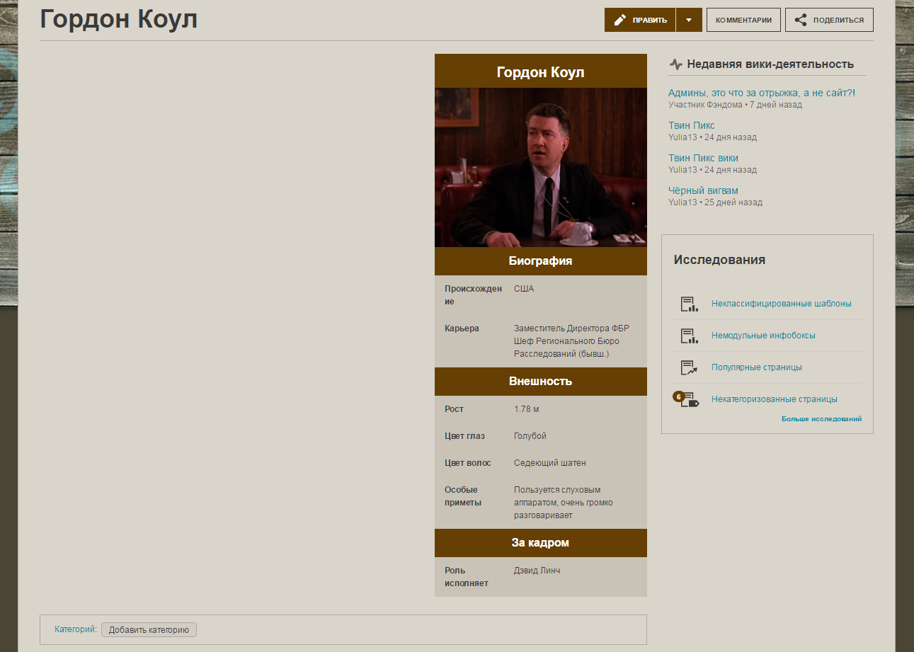Click the Внешность section header
Screen dimensions: 914x652
click(x=541, y=382)
